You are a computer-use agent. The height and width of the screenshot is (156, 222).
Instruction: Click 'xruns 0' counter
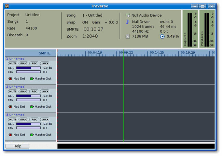166,22
